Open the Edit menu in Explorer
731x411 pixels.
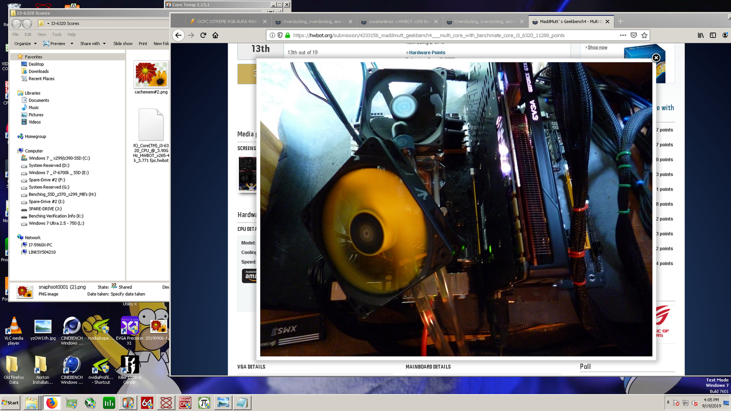tap(28, 34)
